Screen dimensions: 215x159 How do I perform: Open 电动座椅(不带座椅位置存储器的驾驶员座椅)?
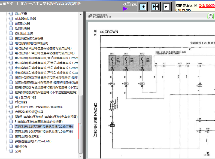click(45, 53)
